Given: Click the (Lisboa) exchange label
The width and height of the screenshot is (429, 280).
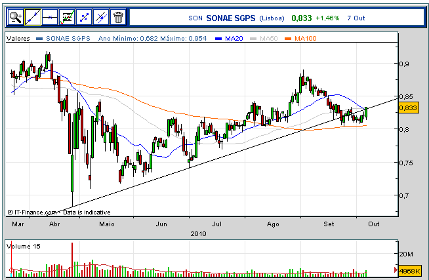Looking at the screenshot, I should pyautogui.click(x=272, y=18).
